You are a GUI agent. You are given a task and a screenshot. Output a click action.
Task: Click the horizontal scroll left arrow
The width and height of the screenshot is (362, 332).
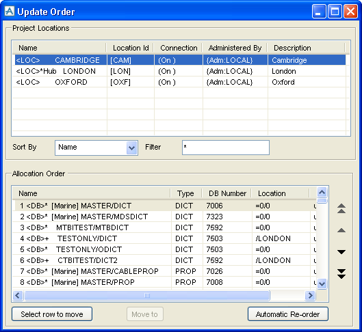(18, 295)
